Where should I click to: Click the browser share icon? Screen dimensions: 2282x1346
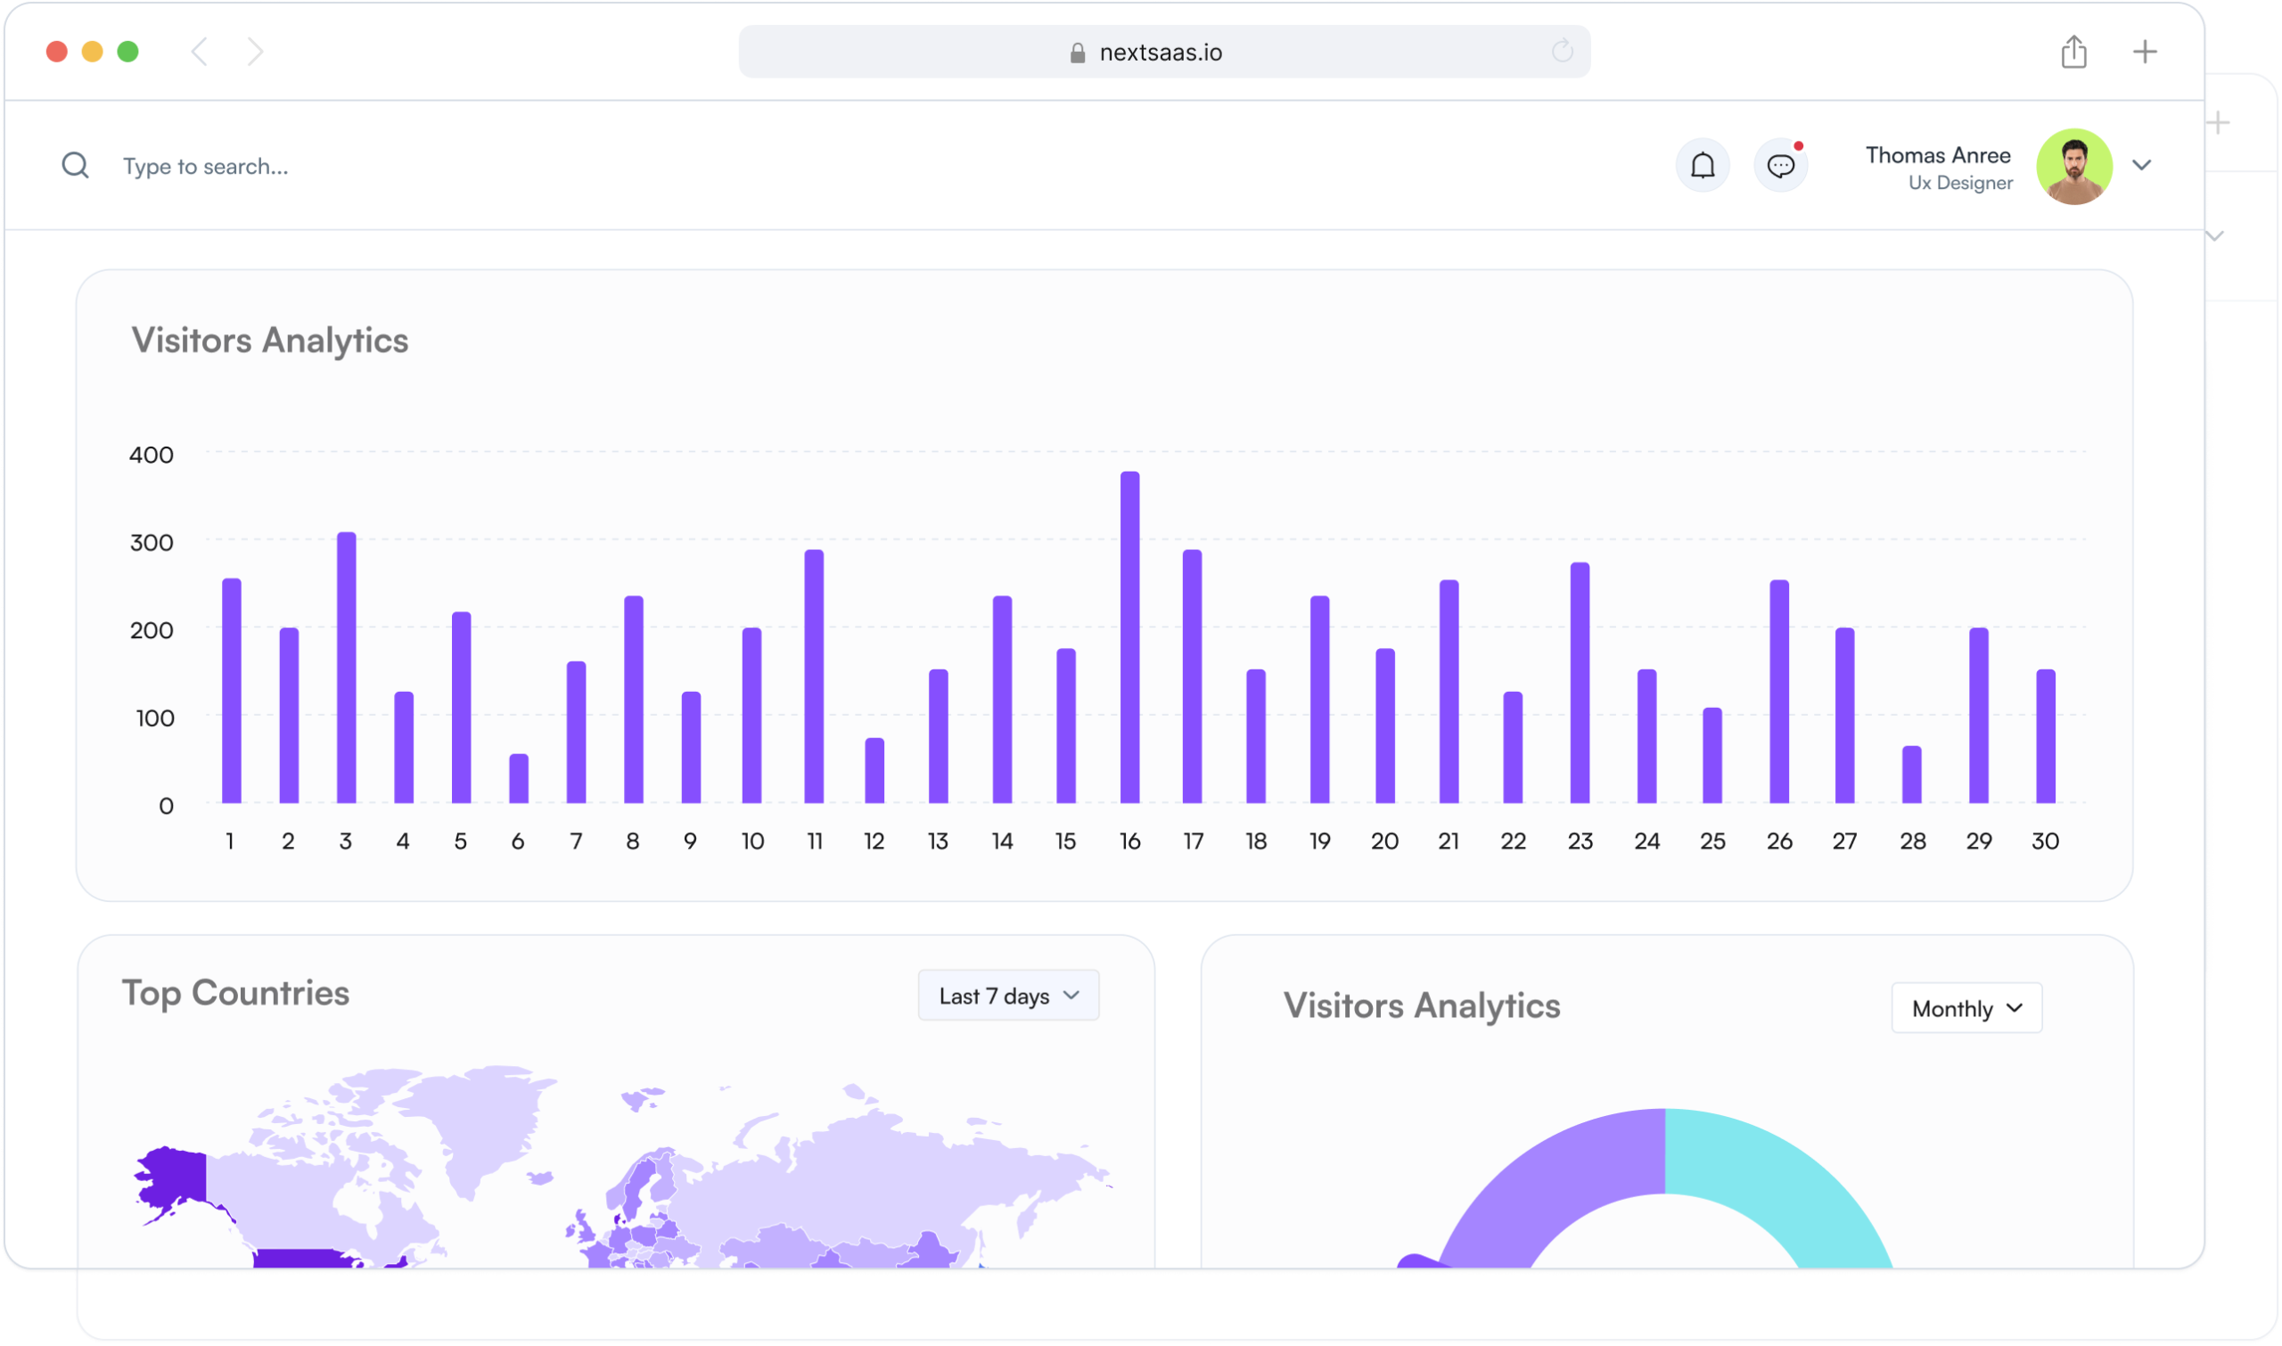pos(2073,52)
